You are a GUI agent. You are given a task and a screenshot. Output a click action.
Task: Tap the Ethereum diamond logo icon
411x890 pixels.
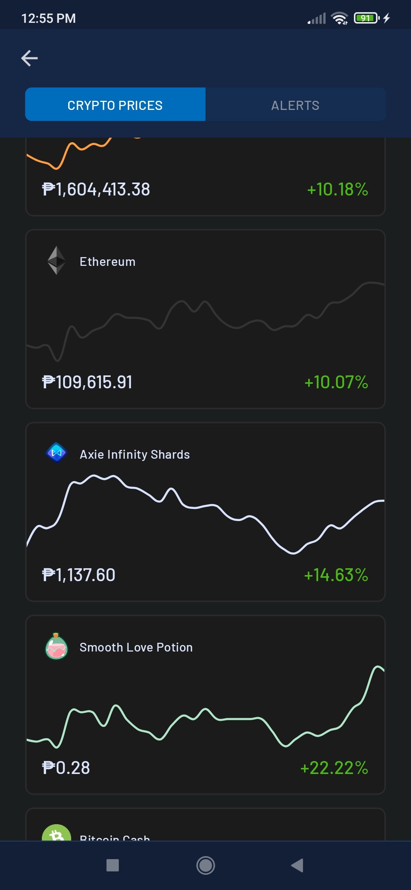click(56, 261)
